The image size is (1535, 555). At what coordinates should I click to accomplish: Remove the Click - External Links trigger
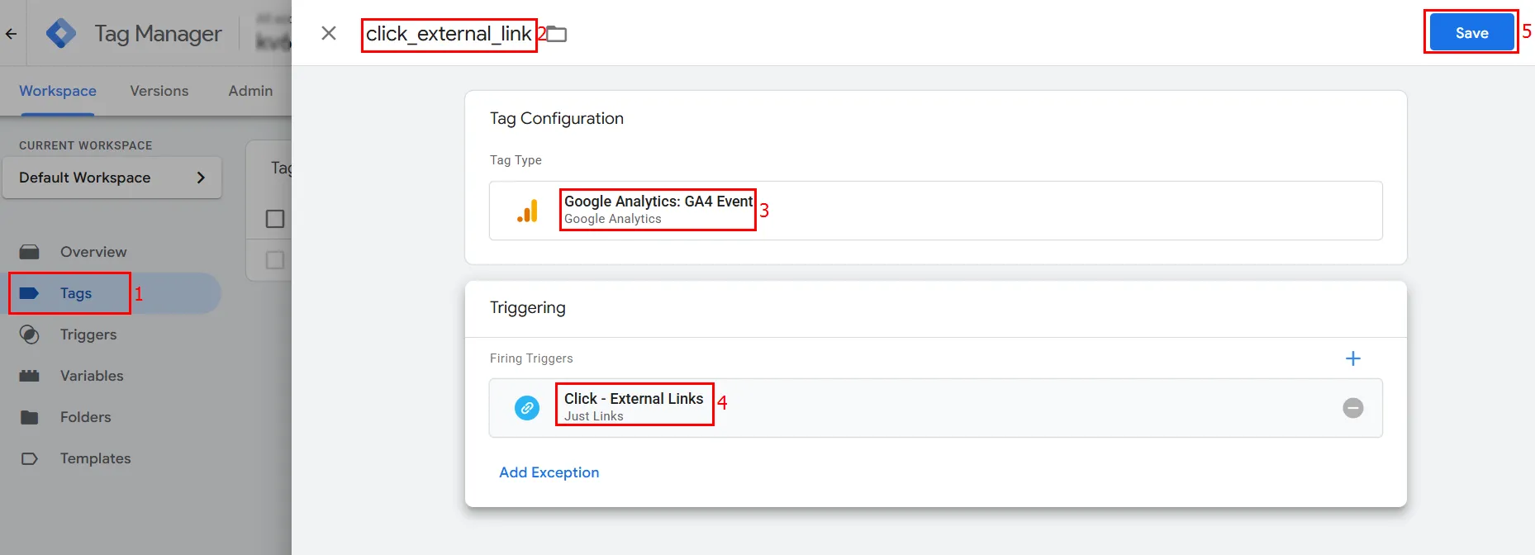(x=1353, y=408)
